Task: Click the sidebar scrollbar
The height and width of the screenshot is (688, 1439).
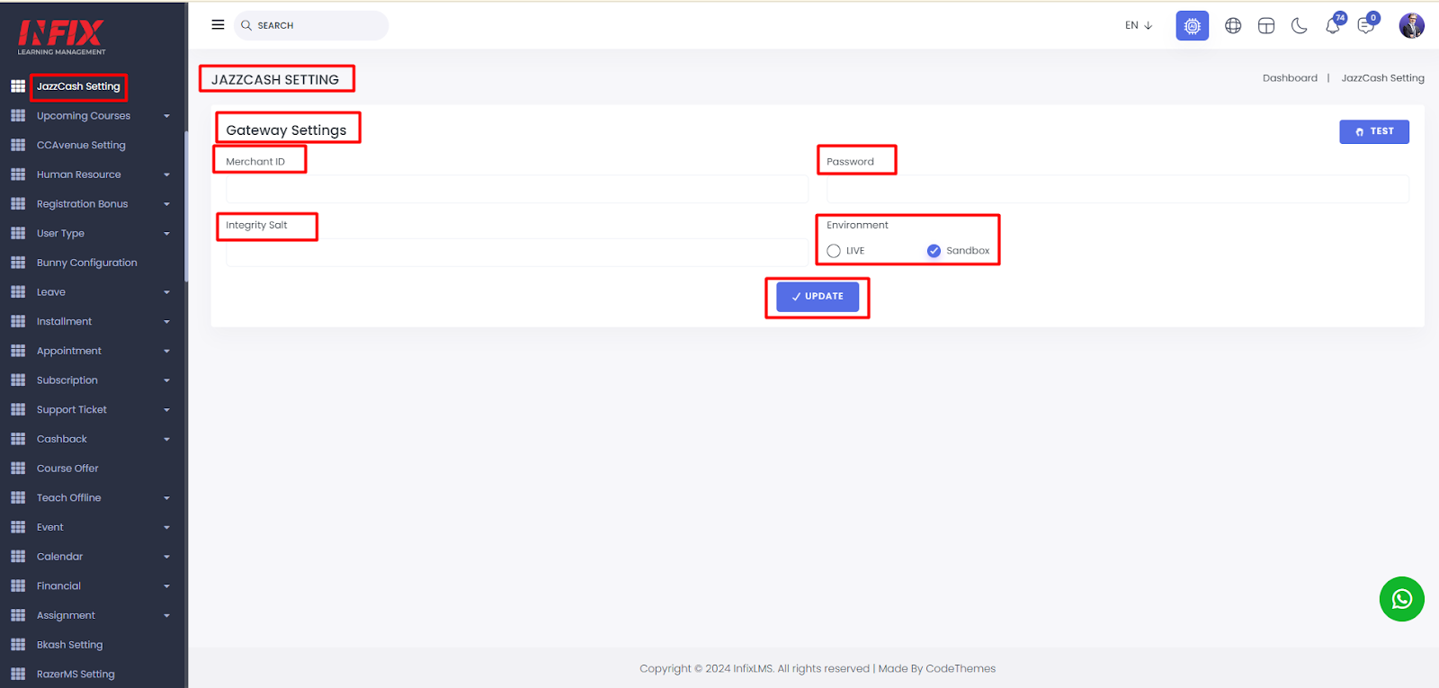Action: 186,207
